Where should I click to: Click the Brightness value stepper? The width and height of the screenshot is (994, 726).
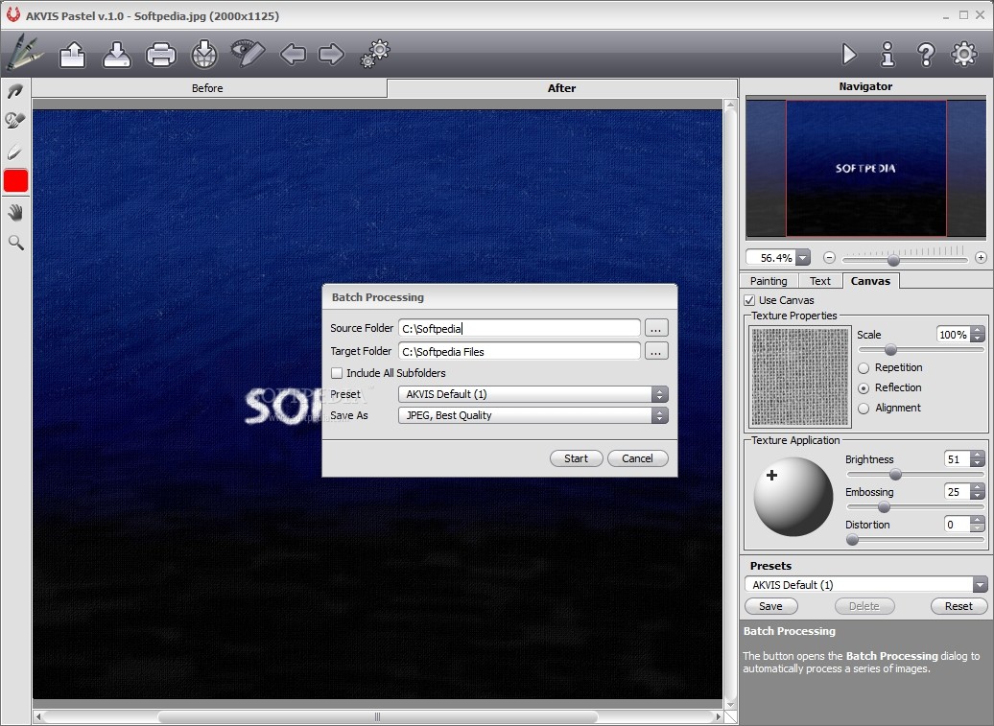click(978, 459)
